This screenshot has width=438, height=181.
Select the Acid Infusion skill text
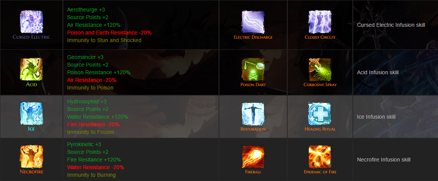click(378, 72)
